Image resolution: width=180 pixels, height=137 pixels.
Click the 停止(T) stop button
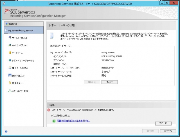[109, 82]
